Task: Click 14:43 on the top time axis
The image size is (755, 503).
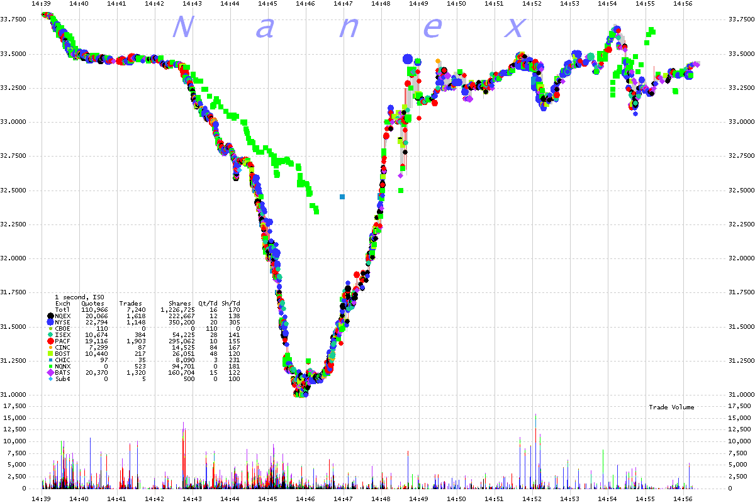Action: [x=193, y=4]
